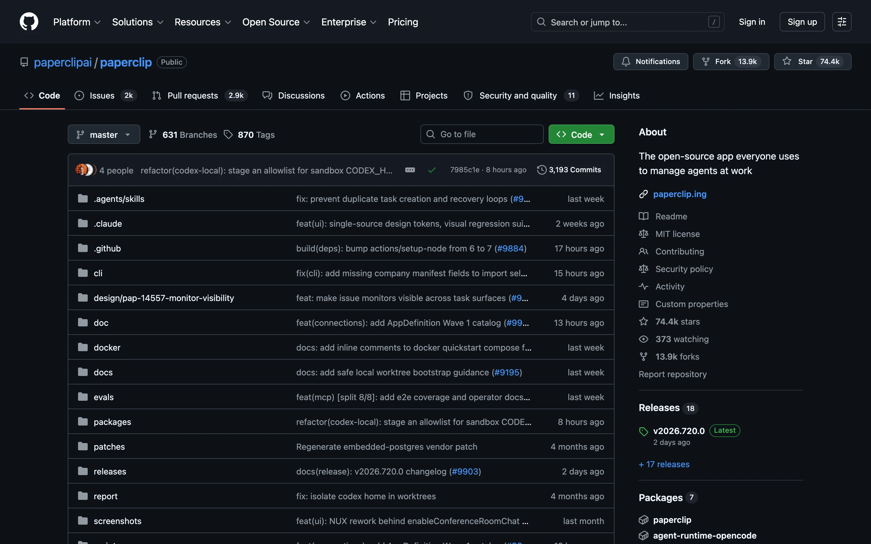Click the branch icon beside 631 Branches
The height and width of the screenshot is (544, 871).
(x=153, y=134)
